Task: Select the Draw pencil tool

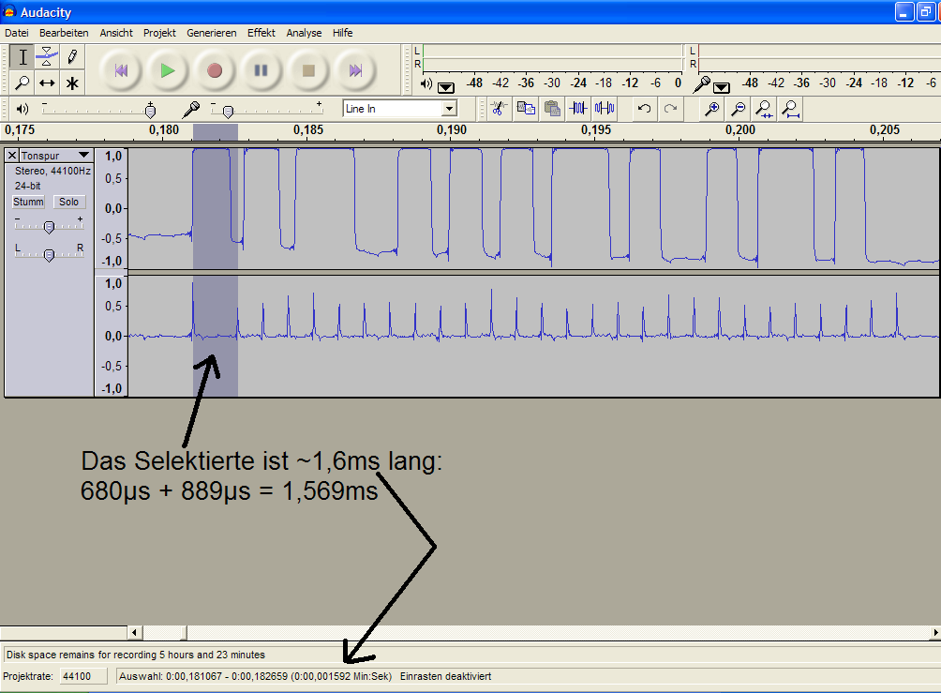Action: click(72, 57)
